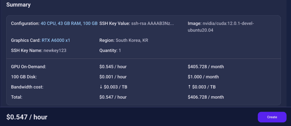Click the GPU On-Demand $0.545 hourly price

click(113, 67)
